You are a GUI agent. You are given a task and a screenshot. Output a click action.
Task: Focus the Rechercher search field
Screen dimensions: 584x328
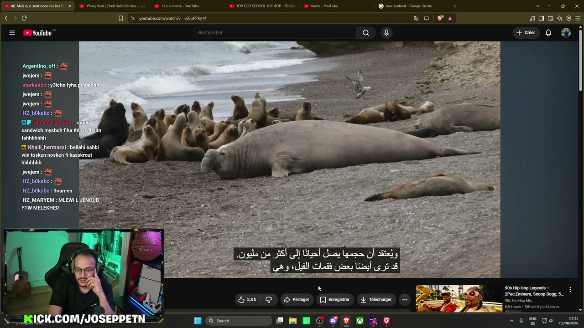pyautogui.click(x=275, y=33)
